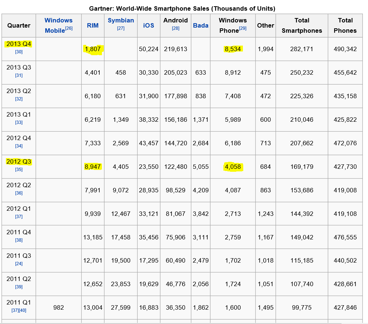The width and height of the screenshot is (368, 324).
Task: Click the RIM value 6,180
Action: 93,96
